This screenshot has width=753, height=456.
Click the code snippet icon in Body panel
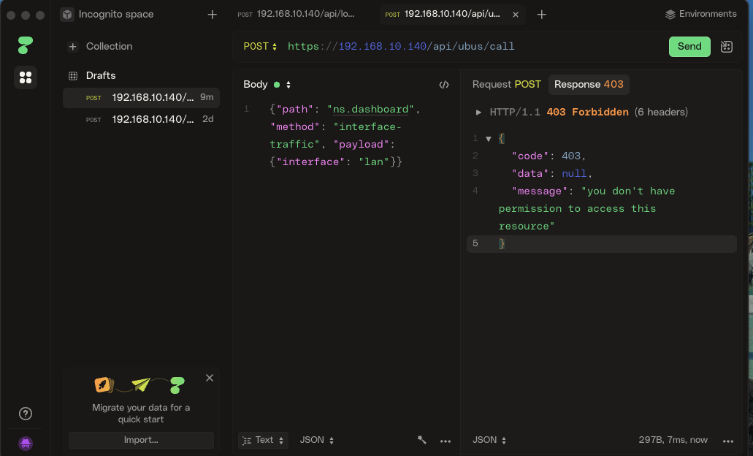(443, 85)
